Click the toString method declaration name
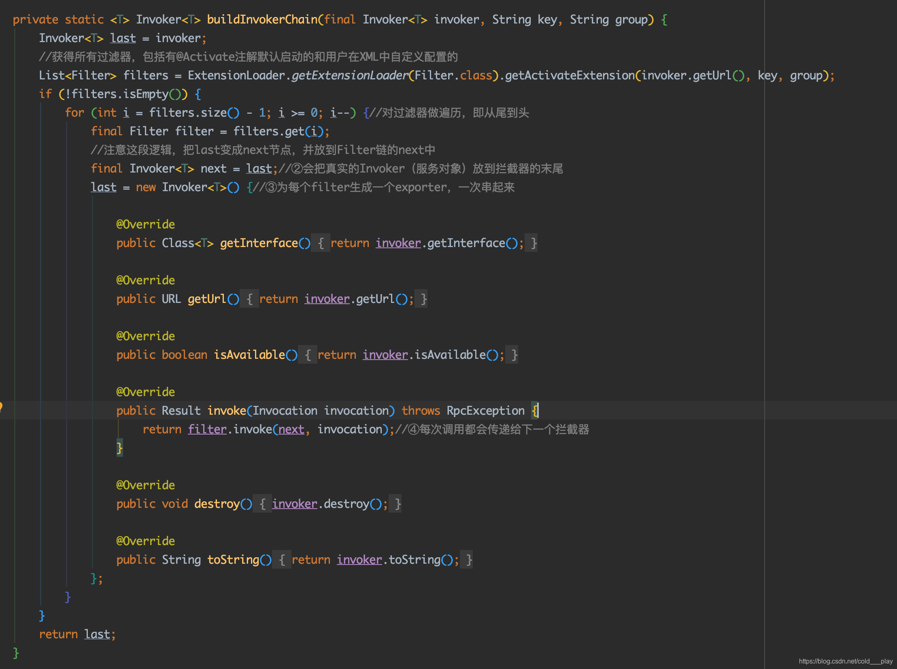 233,560
